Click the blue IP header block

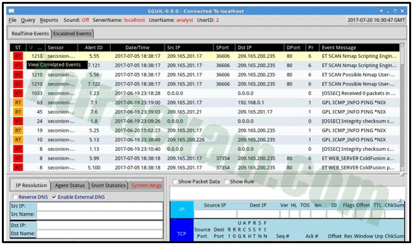tap(182, 210)
